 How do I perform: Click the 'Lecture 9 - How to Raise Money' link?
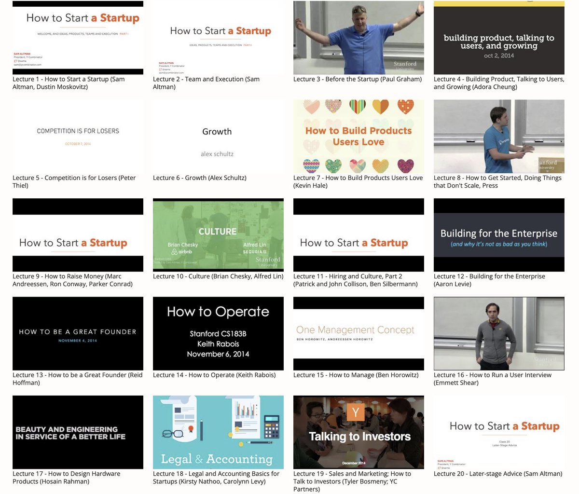72,280
